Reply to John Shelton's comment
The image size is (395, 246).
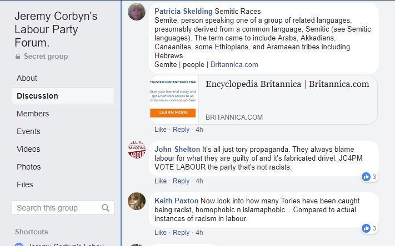pos(181,181)
